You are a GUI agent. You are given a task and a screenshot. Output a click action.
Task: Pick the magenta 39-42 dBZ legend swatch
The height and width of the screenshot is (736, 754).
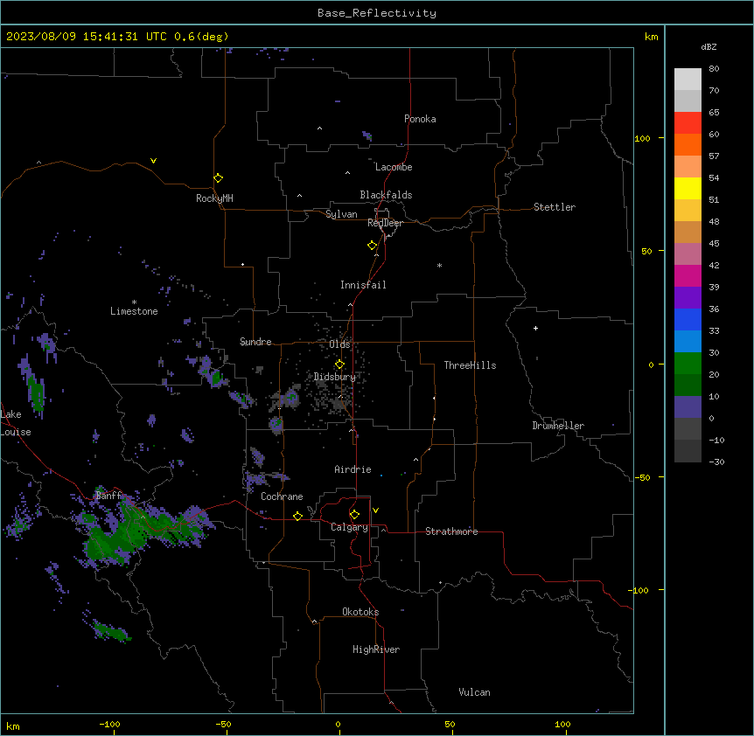688,275
